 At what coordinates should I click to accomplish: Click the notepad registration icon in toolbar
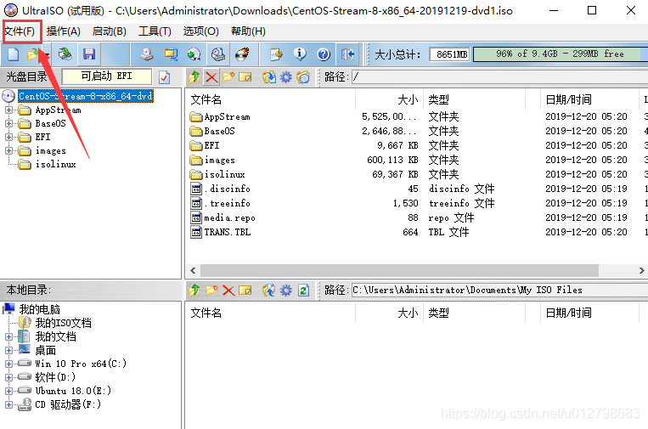(x=276, y=54)
